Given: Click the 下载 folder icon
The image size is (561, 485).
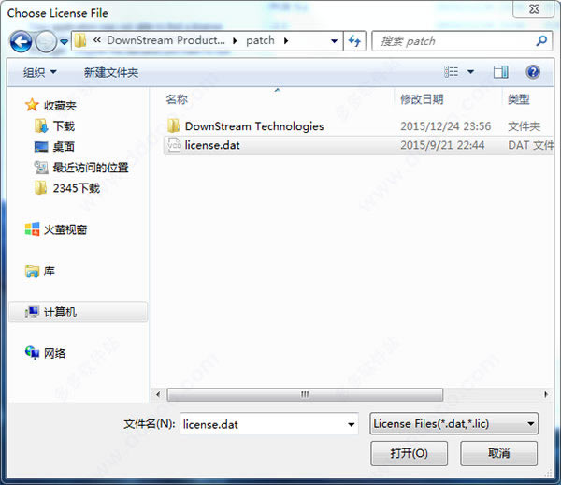Looking at the screenshot, I should pos(41,125).
